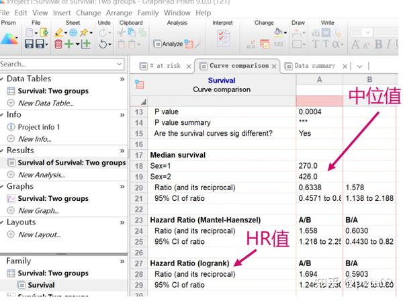403x301 pixels.
Task: Save the project with the disk icon
Action: click(29, 44)
